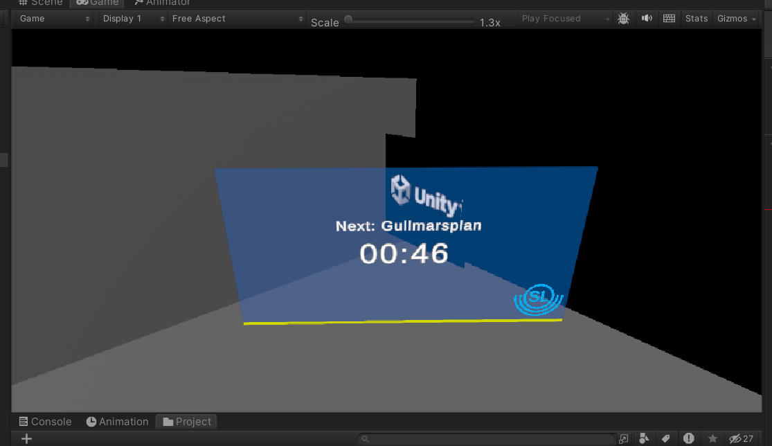
Task: Select the Project tab
Action: [187, 422]
